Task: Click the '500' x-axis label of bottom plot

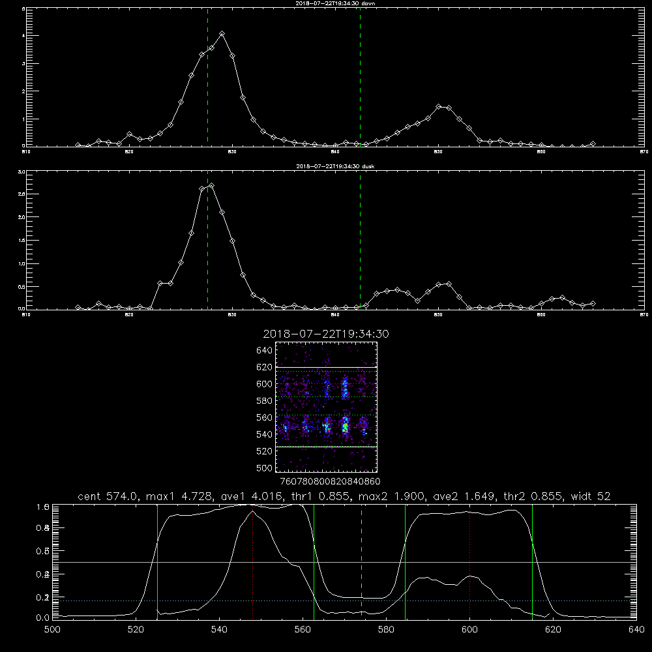Action: click(52, 630)
